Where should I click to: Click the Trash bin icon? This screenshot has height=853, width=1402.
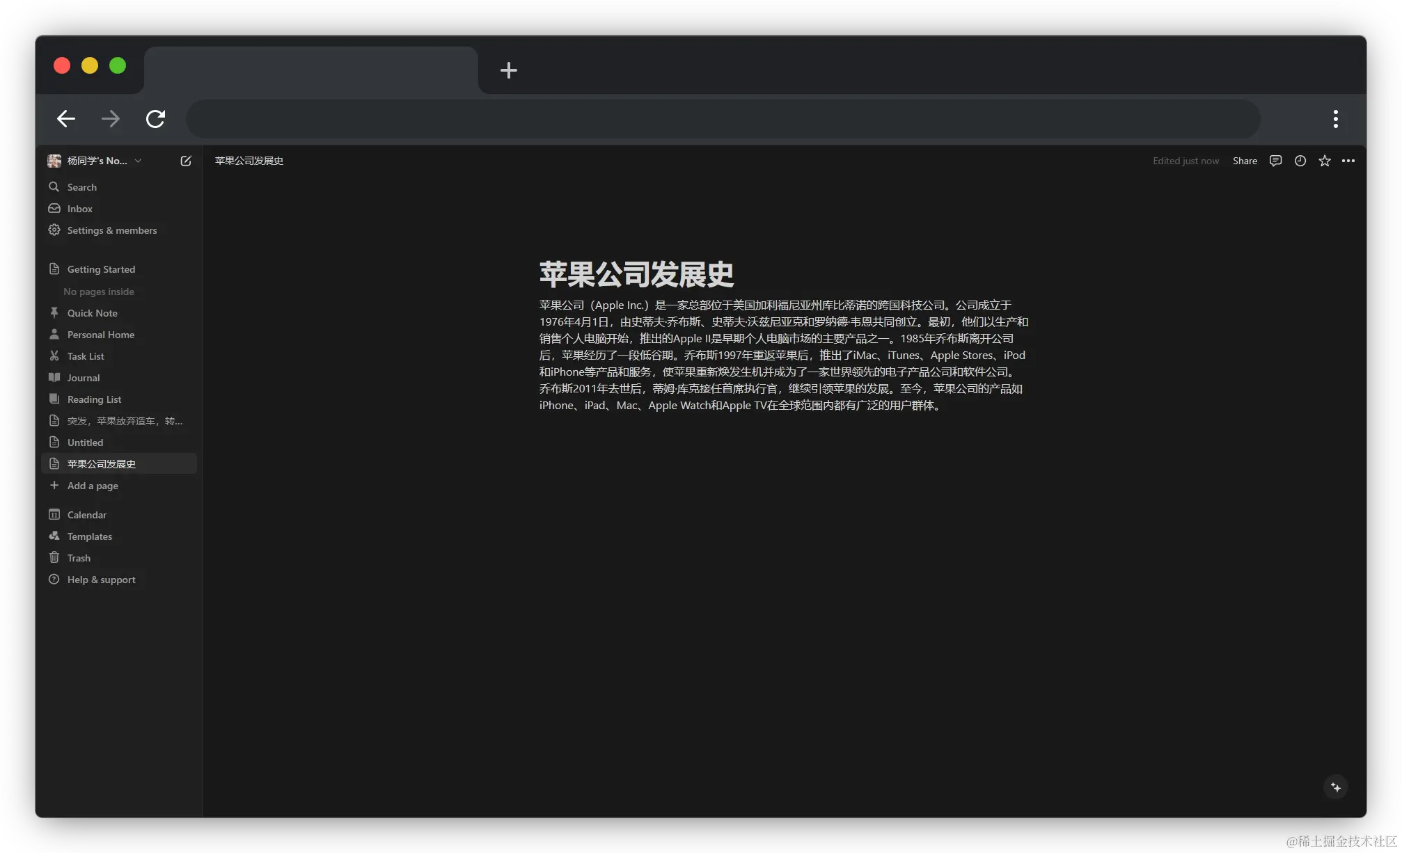(x=54, y=558)
